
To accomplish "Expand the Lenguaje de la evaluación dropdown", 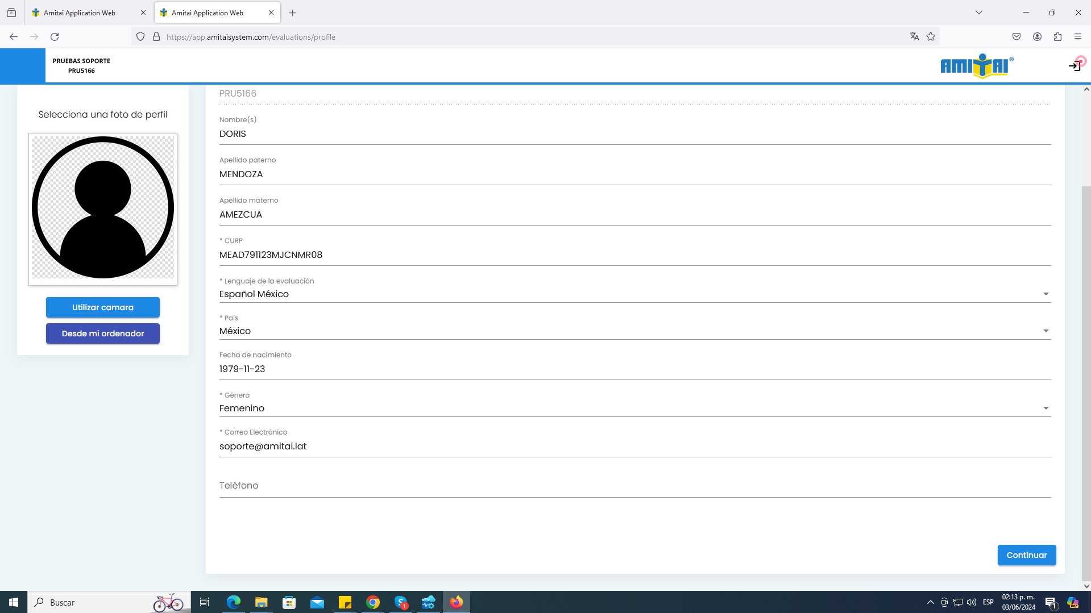I will [1045, 294].
